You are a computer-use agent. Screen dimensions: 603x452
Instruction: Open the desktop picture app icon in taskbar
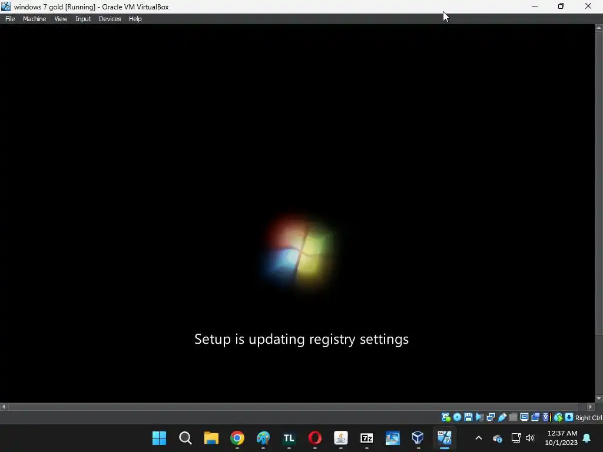click(x=393, y=438)
